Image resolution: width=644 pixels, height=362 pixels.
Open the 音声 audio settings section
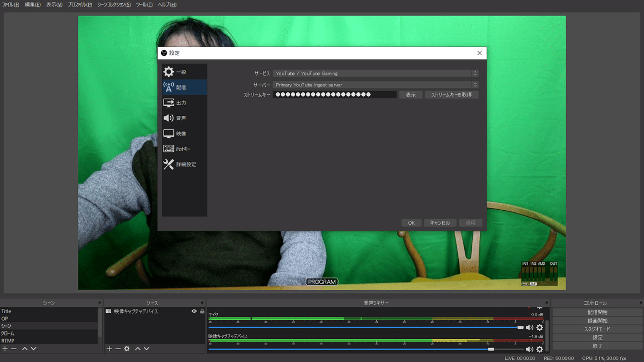tap(184, 118)
